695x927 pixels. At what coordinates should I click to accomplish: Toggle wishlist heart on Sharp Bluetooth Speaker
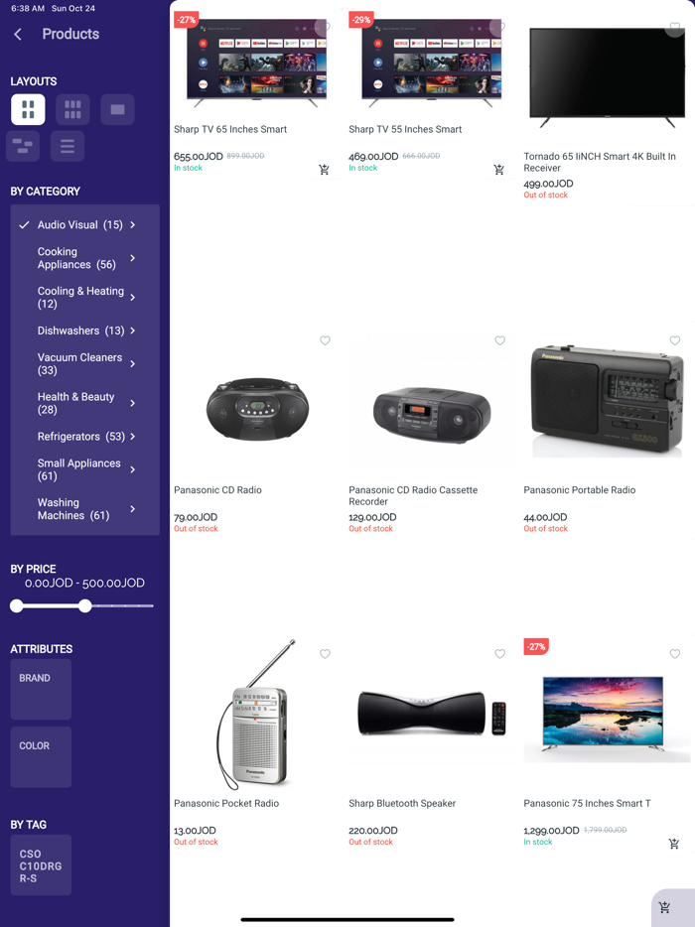[499, 654]
